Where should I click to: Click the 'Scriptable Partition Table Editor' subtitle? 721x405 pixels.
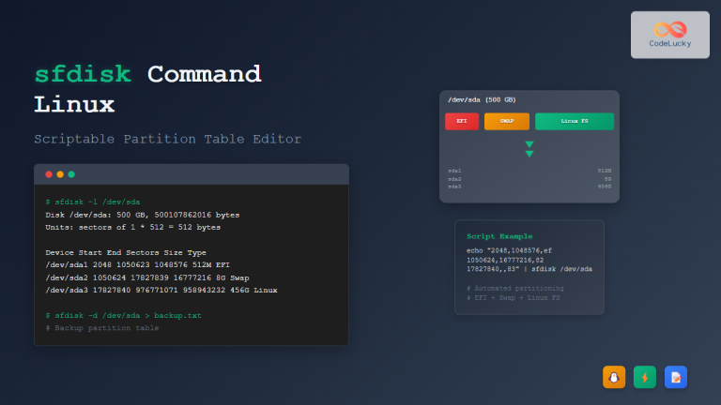(167, 139)
